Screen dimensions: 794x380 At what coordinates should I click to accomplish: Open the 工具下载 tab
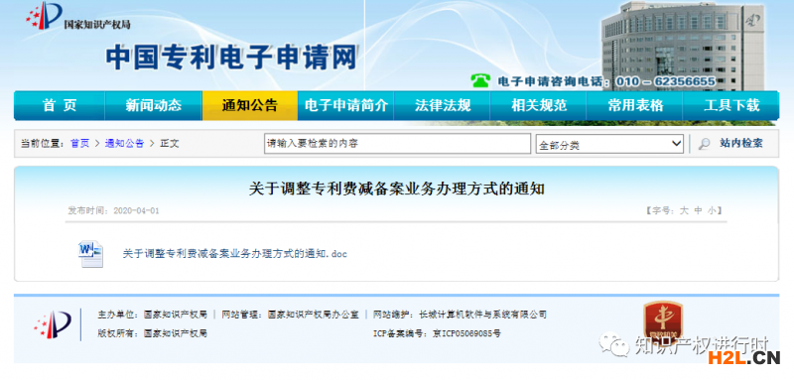tap(731, 105)
